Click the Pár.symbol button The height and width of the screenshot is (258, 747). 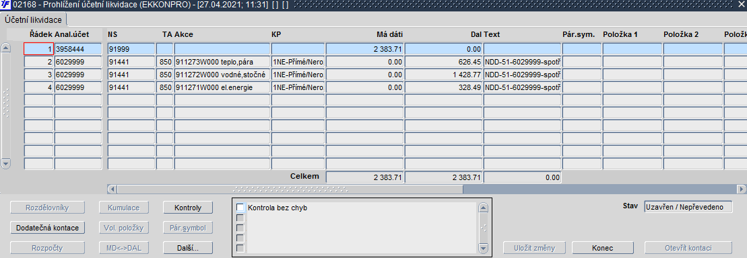188,228
